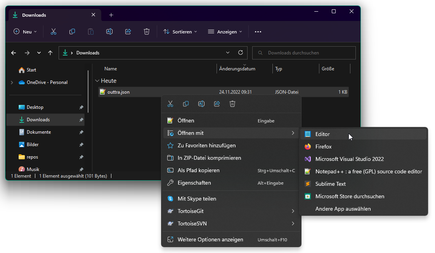Expand recent locations chevron beside forward arrow
Viewport: 435px width, 253px height.
[x=39, y=53]
